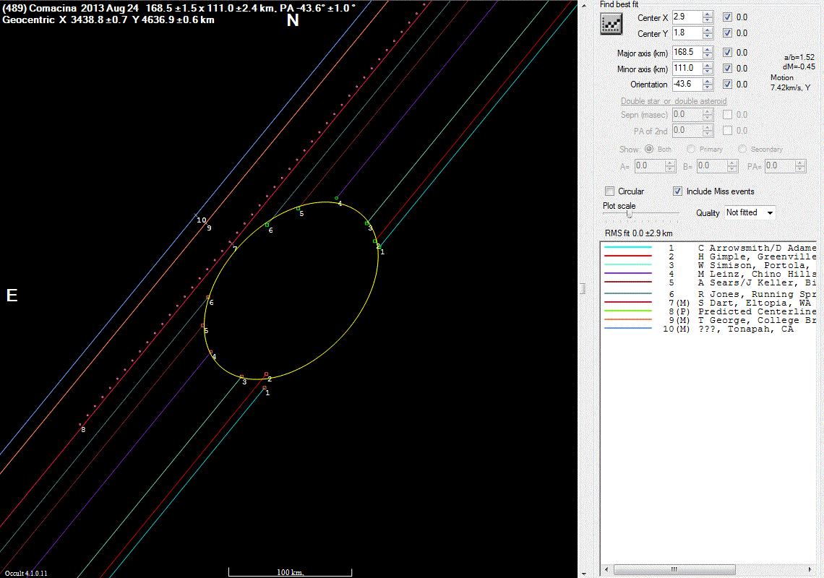Toggle the PA of 2nd checkbox

(x=727, y=130)
